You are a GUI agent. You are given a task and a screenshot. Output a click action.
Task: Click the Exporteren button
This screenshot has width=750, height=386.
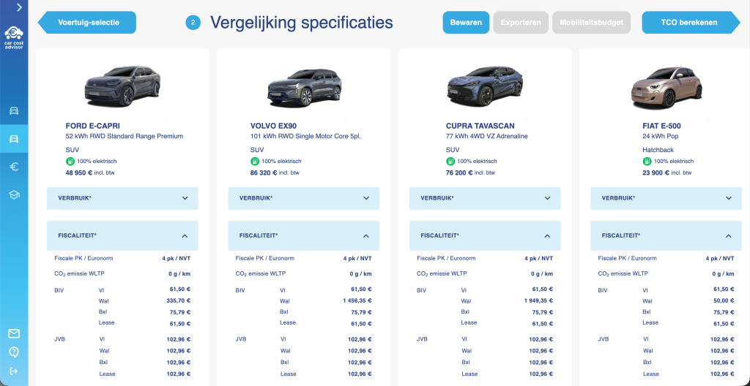pyautogui.click(x=521, y=23)
